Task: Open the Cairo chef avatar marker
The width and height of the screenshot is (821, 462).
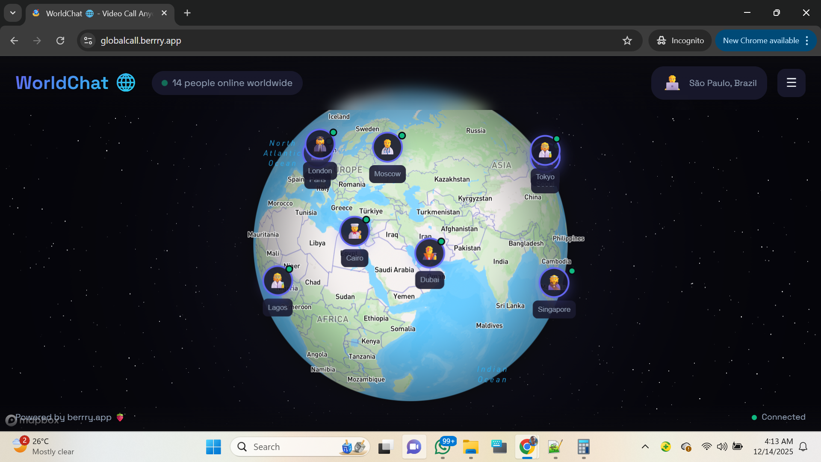Action: click(x=354, y=231)
